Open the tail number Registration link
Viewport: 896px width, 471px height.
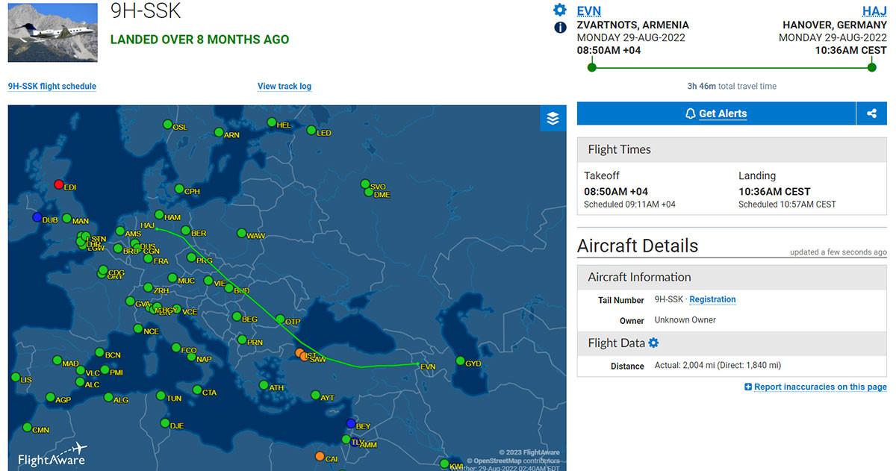[712, 299]
